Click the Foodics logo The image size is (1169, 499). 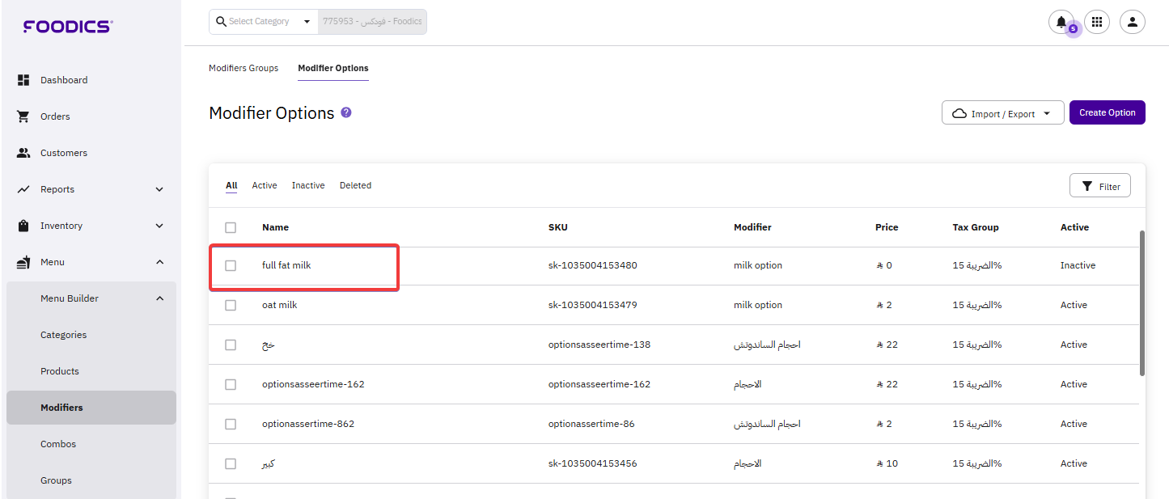[68, 27]
